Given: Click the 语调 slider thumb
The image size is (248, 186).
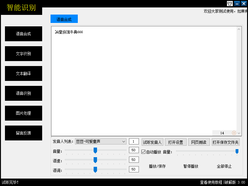Looking at the screenshot, I should click(95, 170).
